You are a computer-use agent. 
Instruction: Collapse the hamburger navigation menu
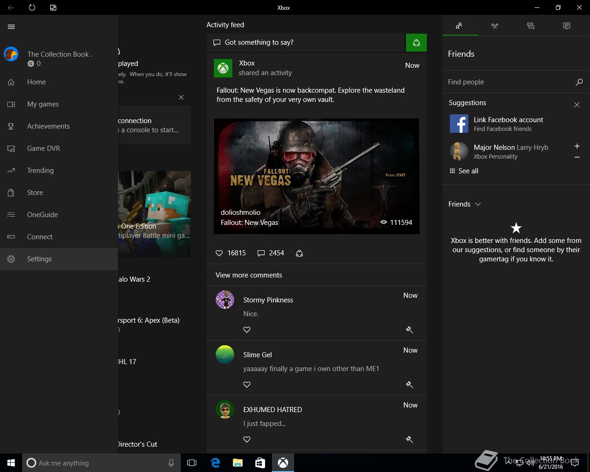point(12,27)
